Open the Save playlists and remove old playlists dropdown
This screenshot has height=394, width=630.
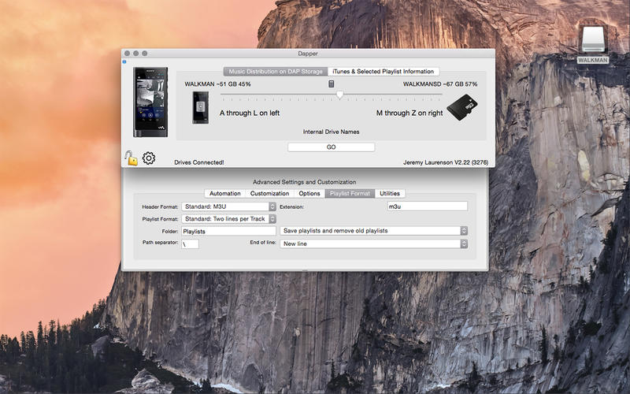pos(373,231)
